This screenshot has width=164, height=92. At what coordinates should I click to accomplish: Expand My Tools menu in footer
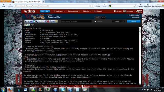[75, 86]
